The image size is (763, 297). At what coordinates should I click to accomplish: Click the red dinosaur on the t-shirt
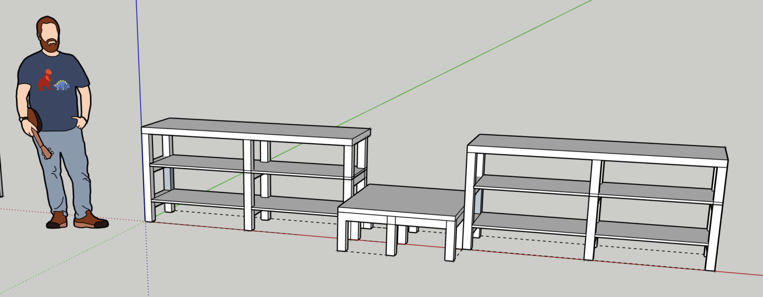[46, 80]
